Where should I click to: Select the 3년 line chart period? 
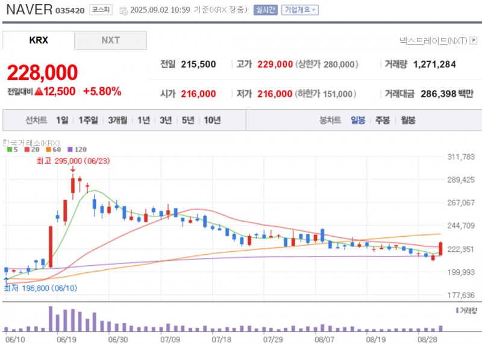166,120
